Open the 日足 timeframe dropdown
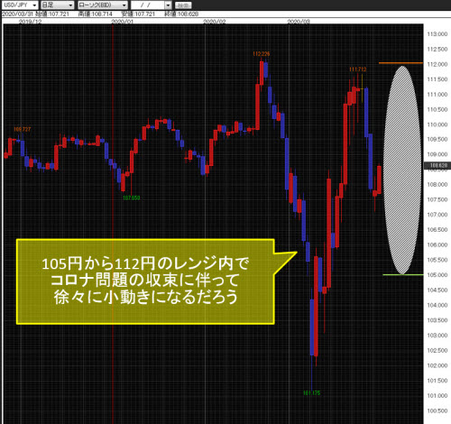The image size is (451, 424). [57, 5]
